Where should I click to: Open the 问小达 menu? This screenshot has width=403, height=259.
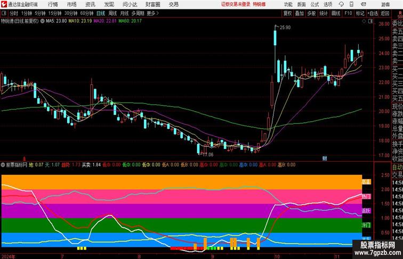click(x=130, y=4)
